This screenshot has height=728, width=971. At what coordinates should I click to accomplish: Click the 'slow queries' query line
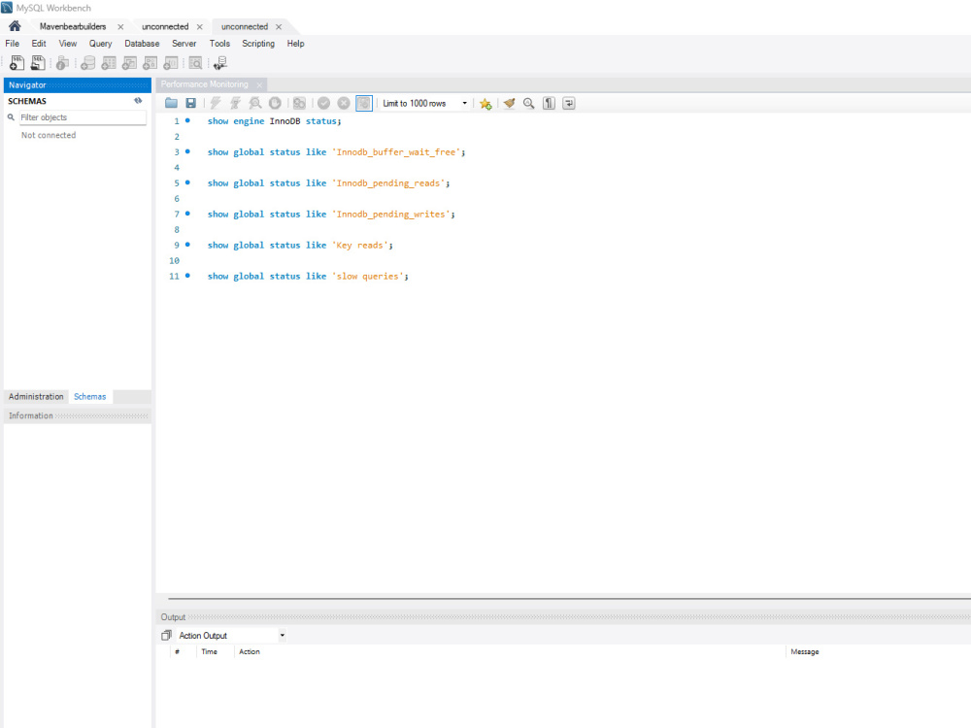pyautogui.click(x=308, y=276)
